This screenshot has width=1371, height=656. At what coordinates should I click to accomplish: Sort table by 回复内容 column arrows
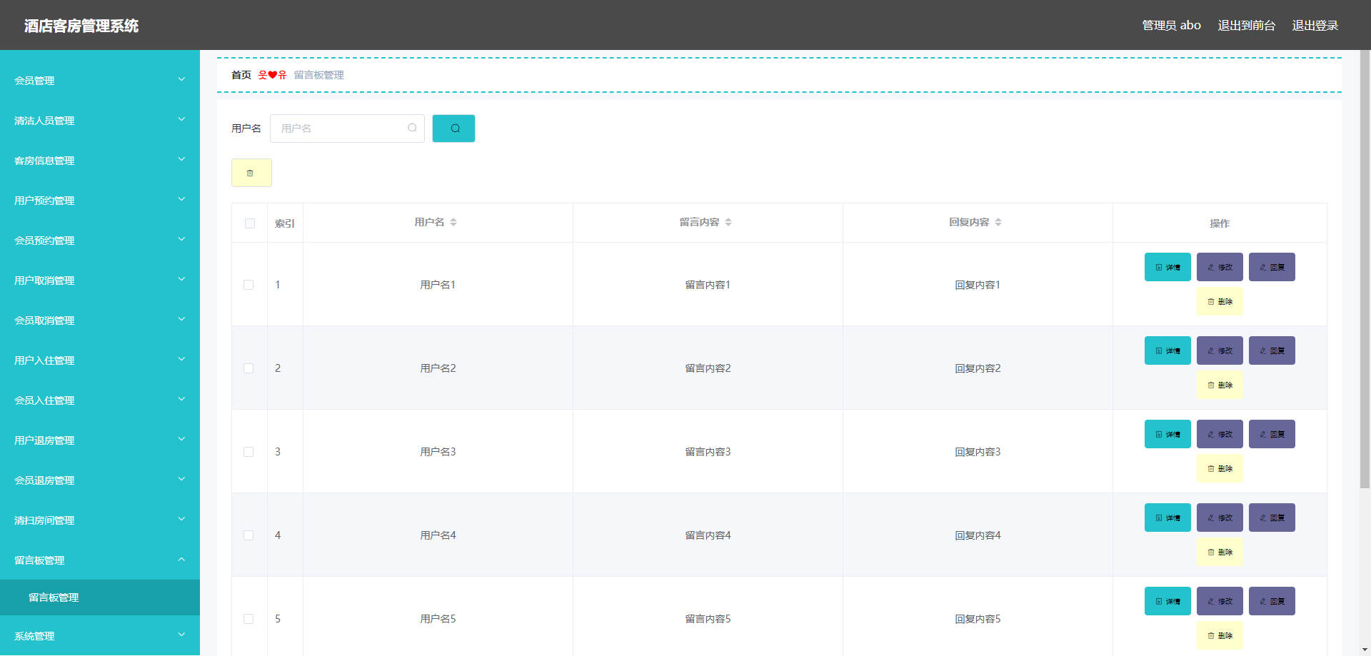tap(998, 222)
